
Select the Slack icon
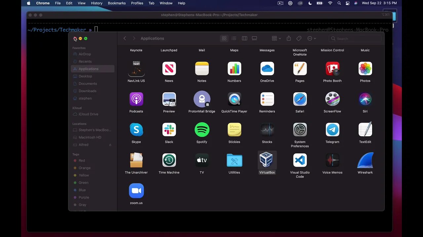coord(169,130)
